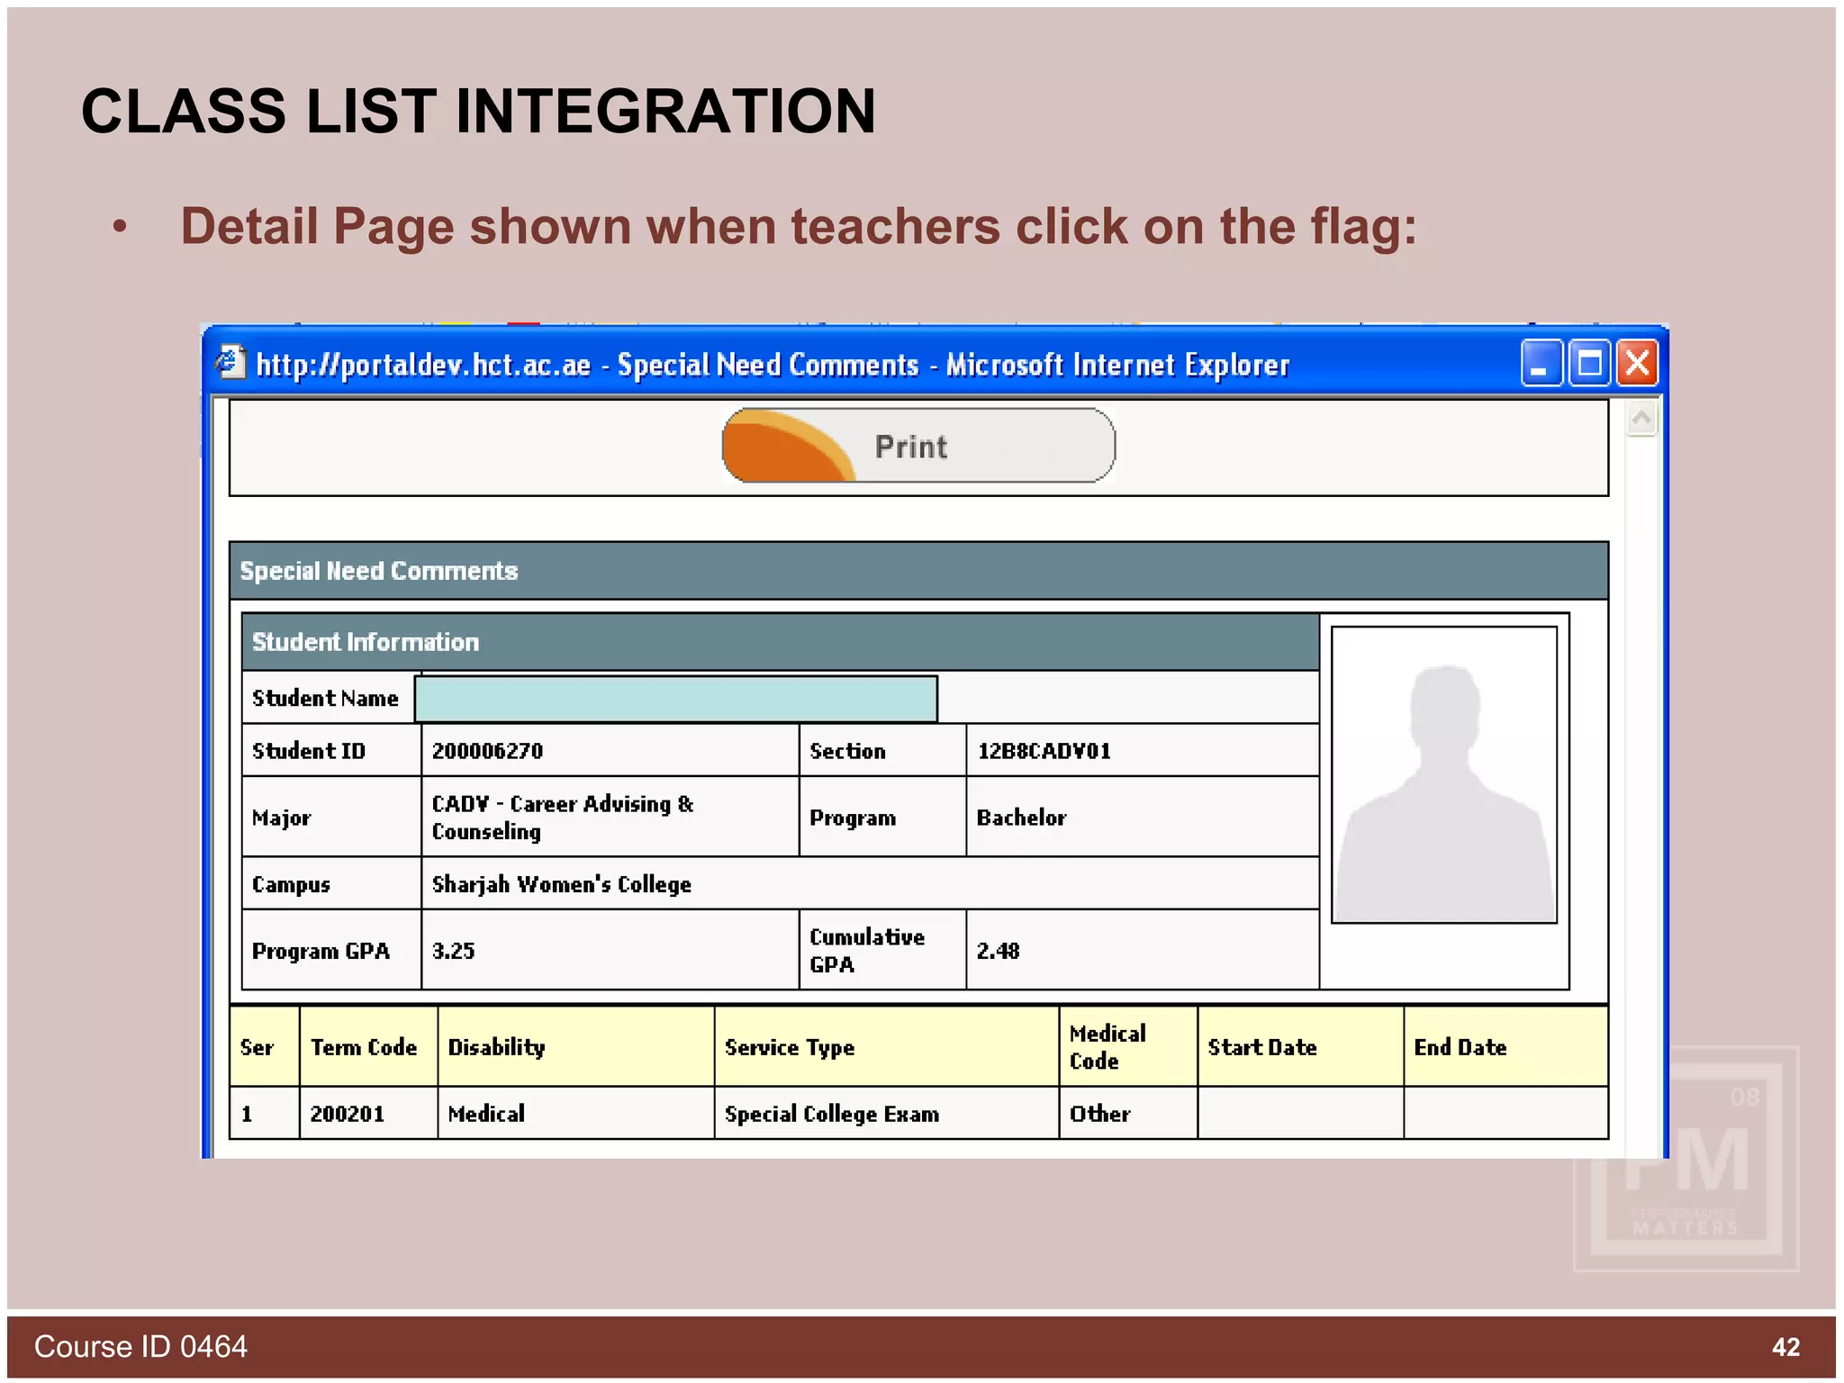Click the 'Campus' label
This screenshot has width=1844, height=1383.
(x=291, y=884)
